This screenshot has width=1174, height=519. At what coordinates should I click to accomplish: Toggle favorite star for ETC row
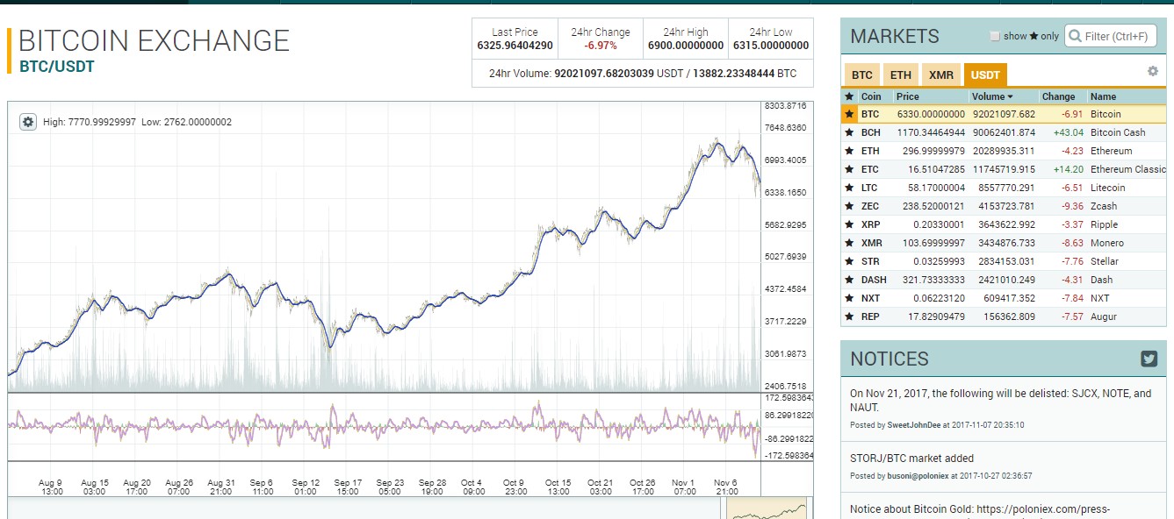coord(849,169)
